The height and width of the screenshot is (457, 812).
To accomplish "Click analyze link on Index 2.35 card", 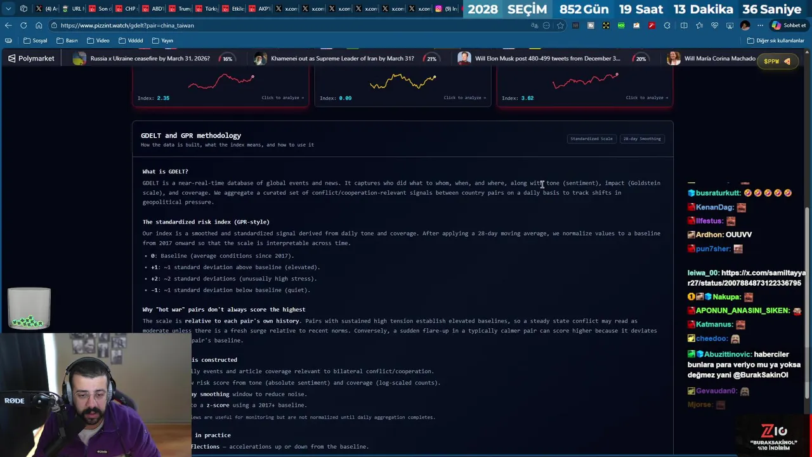I will 282,98.
